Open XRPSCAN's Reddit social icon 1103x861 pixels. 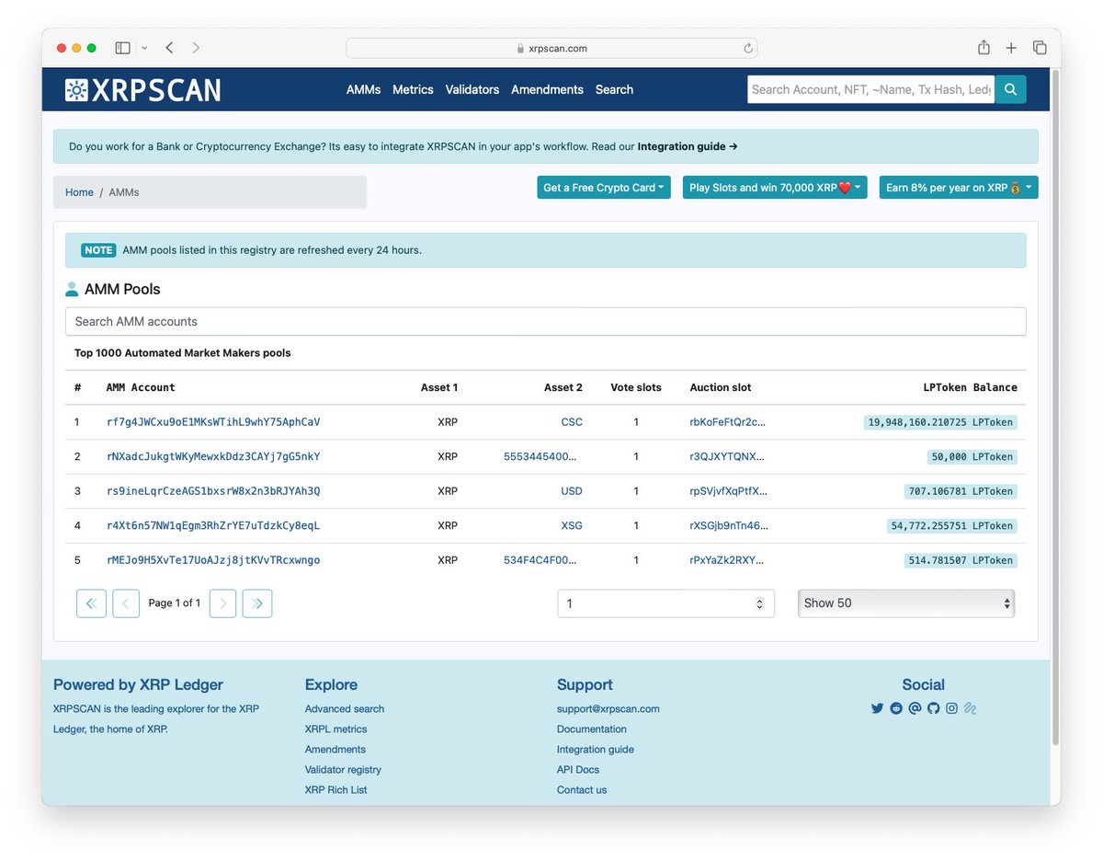tap(896, 708)
